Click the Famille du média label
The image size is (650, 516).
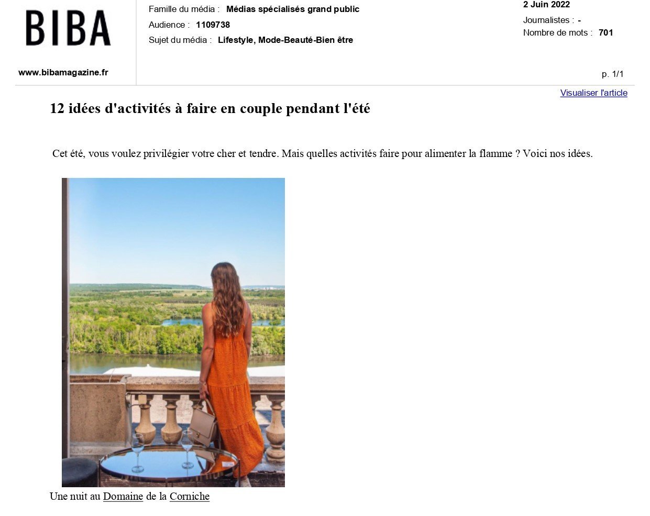tap(184, 9)
